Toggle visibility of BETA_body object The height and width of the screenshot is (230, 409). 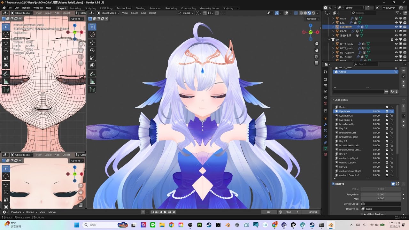396,44
